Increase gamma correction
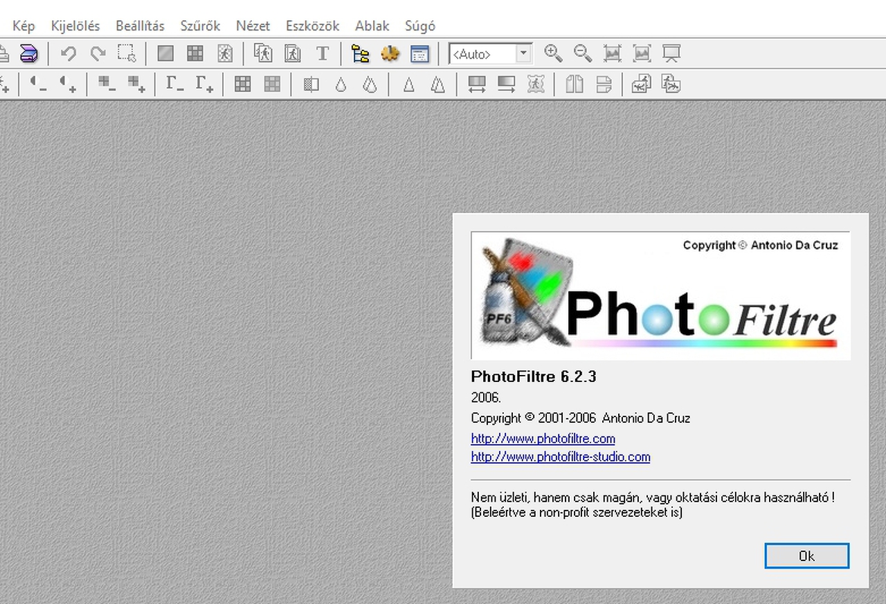The height and width of the screenshot is (604, 886). (204, 84)
